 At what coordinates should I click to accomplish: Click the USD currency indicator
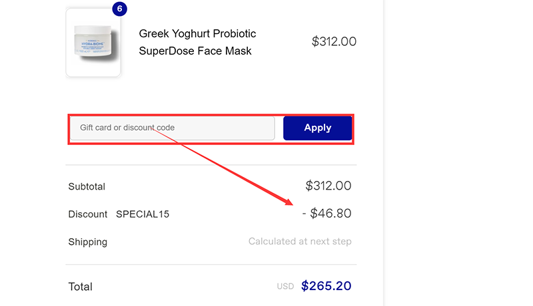(x=285, y=287)
